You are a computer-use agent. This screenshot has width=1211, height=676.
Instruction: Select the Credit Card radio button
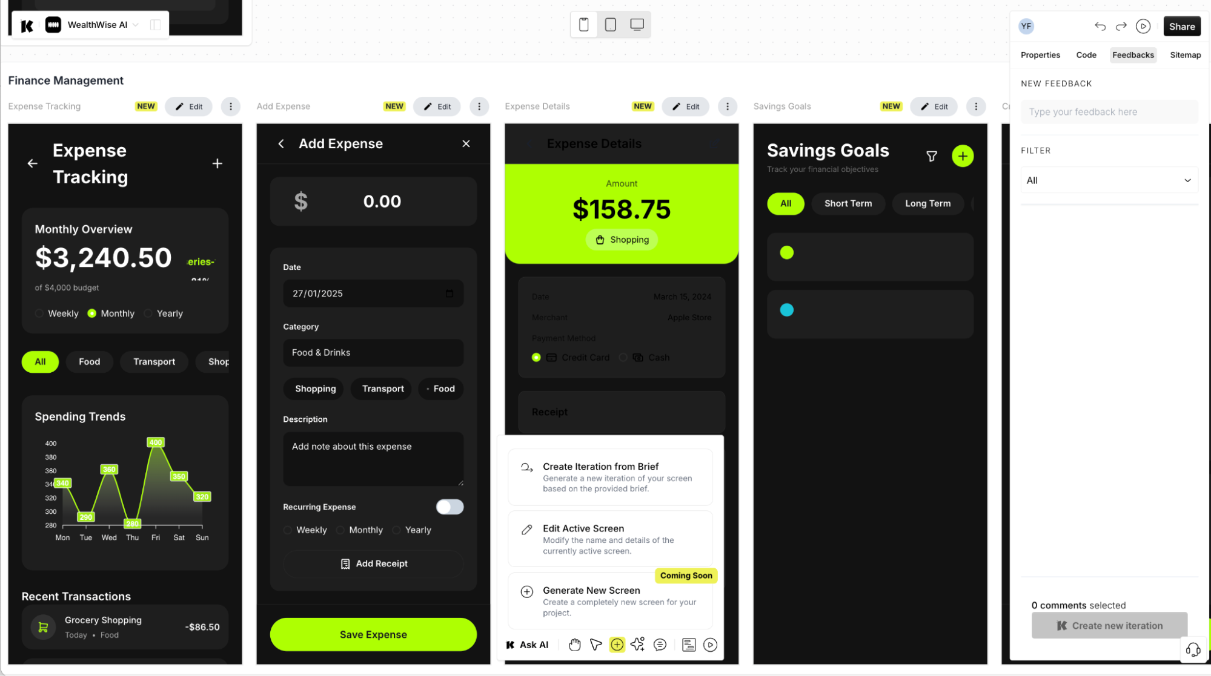[537, 357]
